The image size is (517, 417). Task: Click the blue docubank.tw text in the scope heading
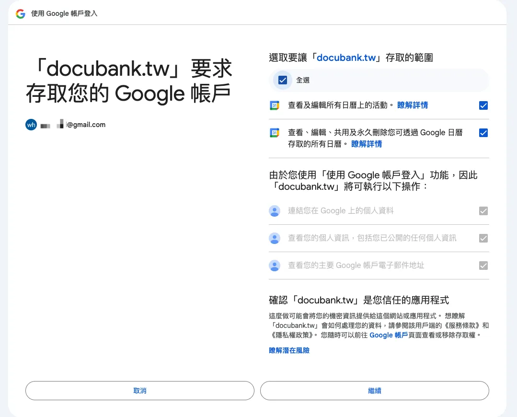pyautogui.click(x=346, y=58)
